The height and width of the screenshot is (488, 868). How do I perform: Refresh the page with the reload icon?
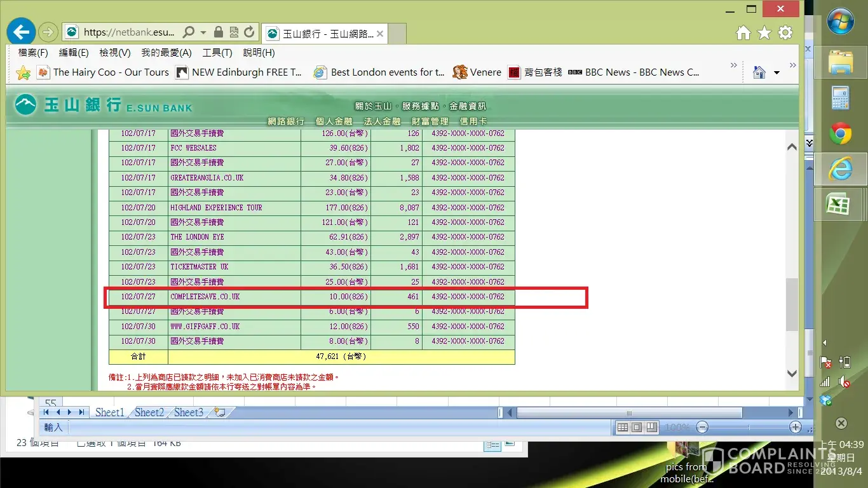click(249, 32)
